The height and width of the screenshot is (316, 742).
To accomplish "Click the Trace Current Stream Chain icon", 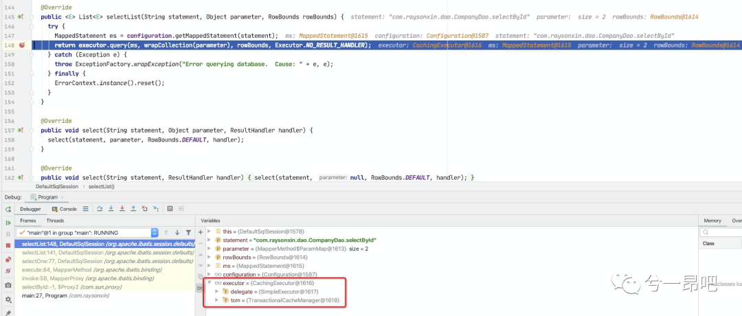I will click(x=181, y=209).
